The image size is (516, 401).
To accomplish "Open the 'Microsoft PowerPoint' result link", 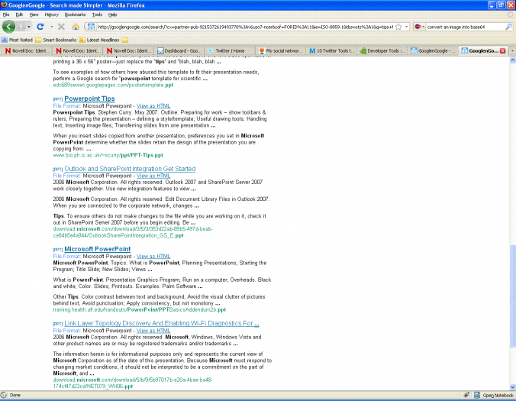I will (98, 249).
